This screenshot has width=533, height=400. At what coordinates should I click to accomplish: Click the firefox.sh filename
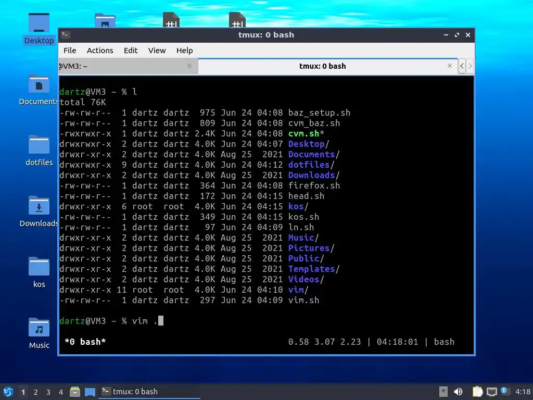314,185
